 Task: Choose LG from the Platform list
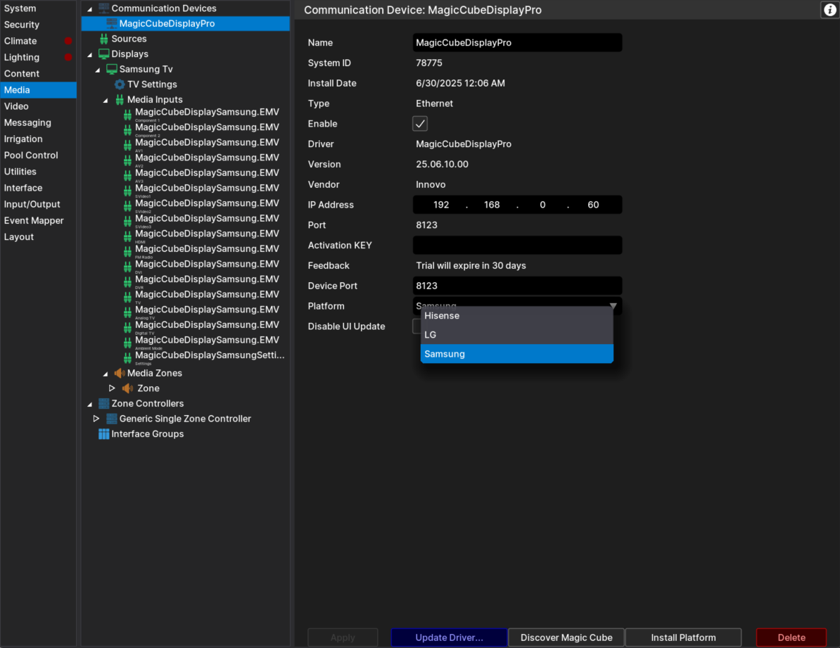tap(517, 335)
